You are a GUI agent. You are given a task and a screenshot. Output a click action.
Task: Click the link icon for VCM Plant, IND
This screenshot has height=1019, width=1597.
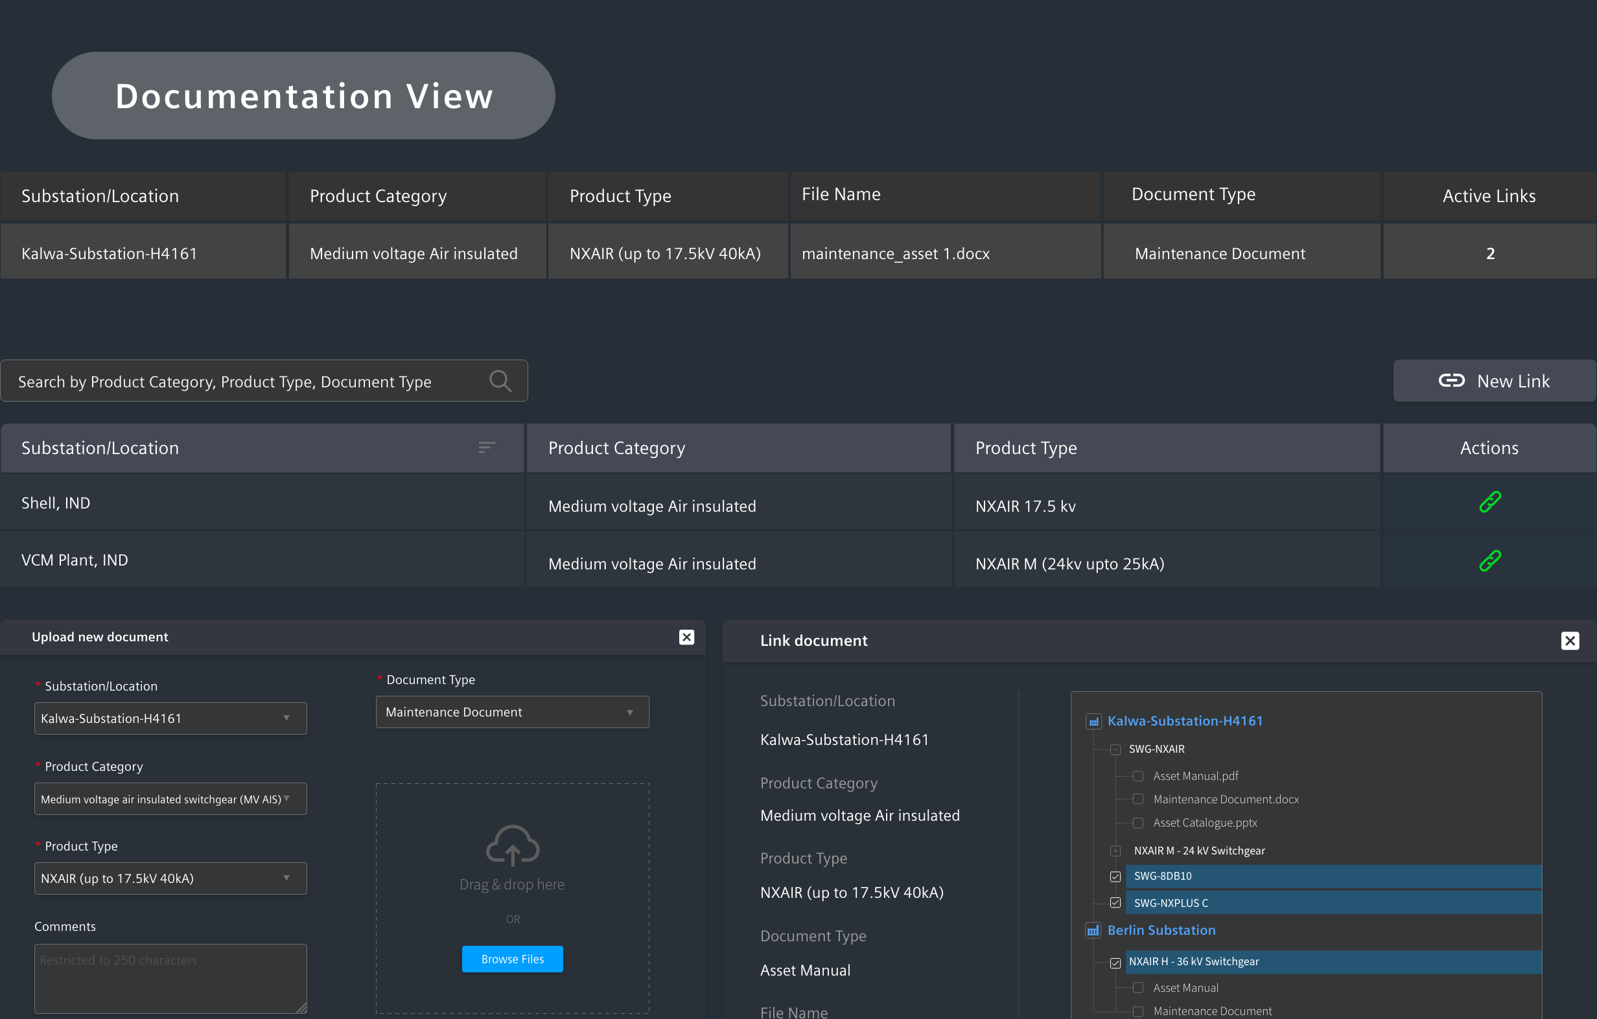pyautogui.click(x=1489, y=561)
